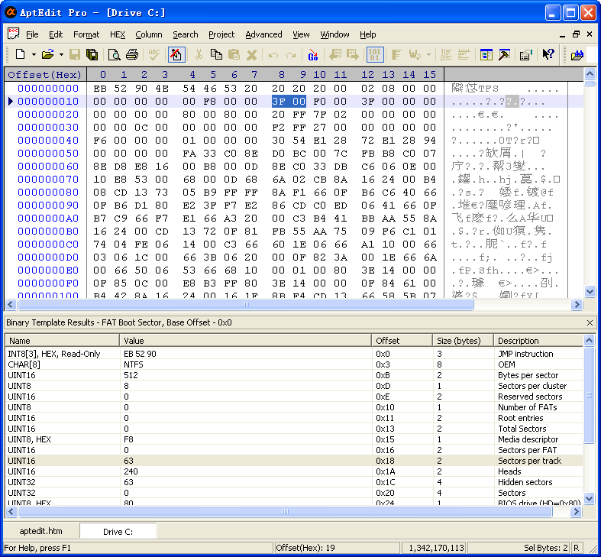Click the Go To icon
The height and width of the screenshot is (557, 601).
(312, 54)
